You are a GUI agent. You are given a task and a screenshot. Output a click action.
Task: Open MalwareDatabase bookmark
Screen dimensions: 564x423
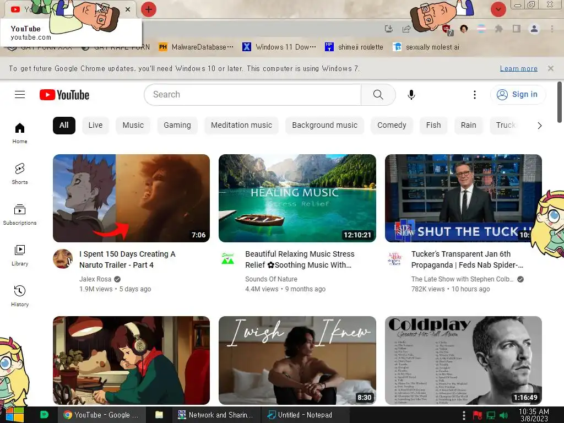click(197, 47)
